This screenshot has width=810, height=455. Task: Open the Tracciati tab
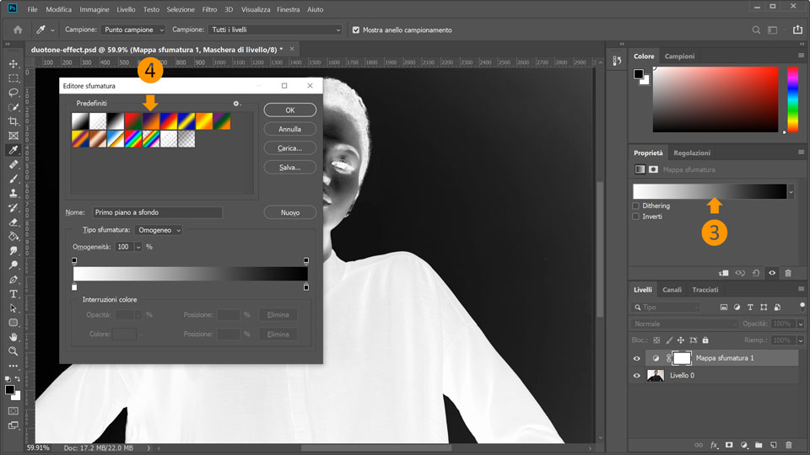(x=705, y=290)
